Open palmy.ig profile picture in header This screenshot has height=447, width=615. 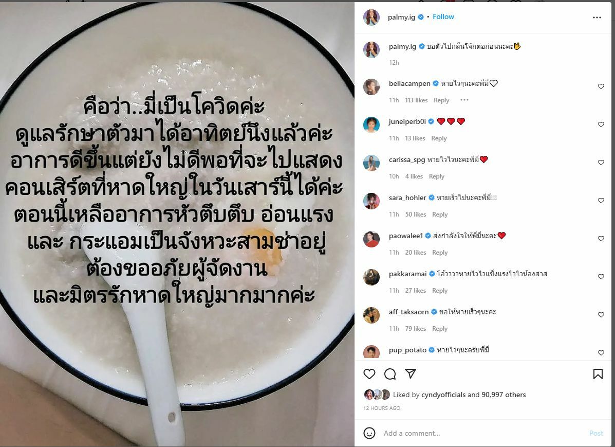tap(371, 17)
